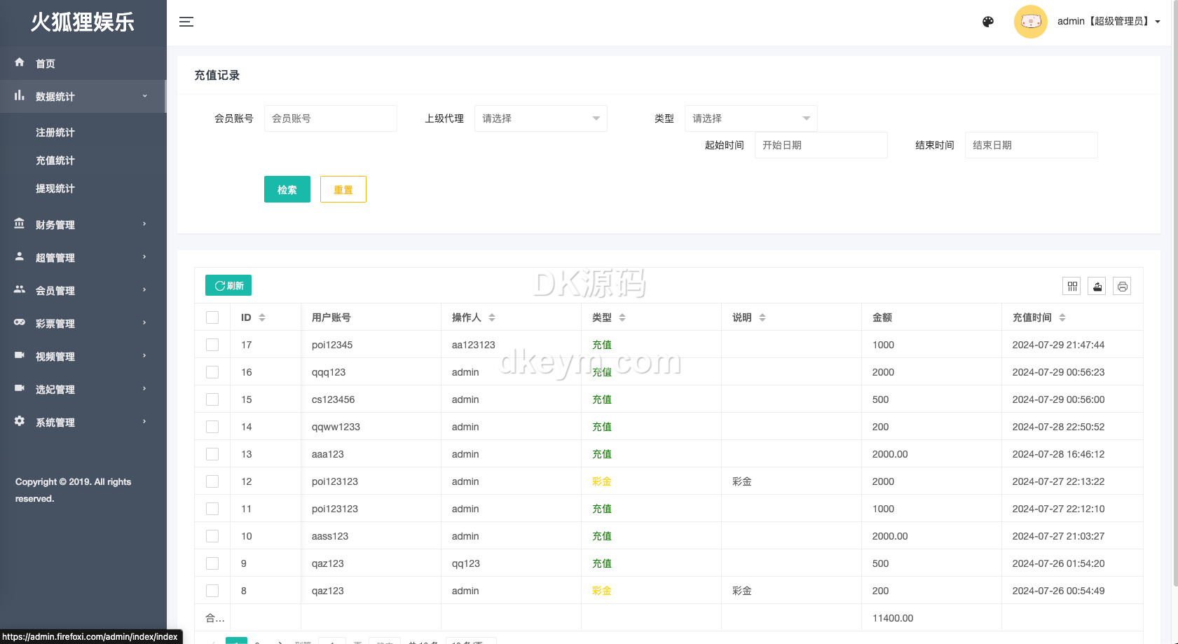Click the page vertical scrollbar
The height and width of the screenshot is (644, 1178).
pos(1174,315)
